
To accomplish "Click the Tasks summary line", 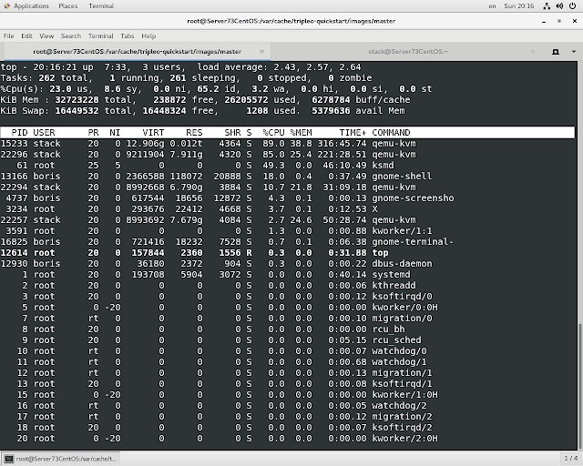I will (x=186, y=78).
